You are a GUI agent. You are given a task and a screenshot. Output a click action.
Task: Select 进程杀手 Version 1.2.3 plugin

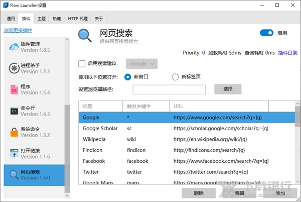34,68
